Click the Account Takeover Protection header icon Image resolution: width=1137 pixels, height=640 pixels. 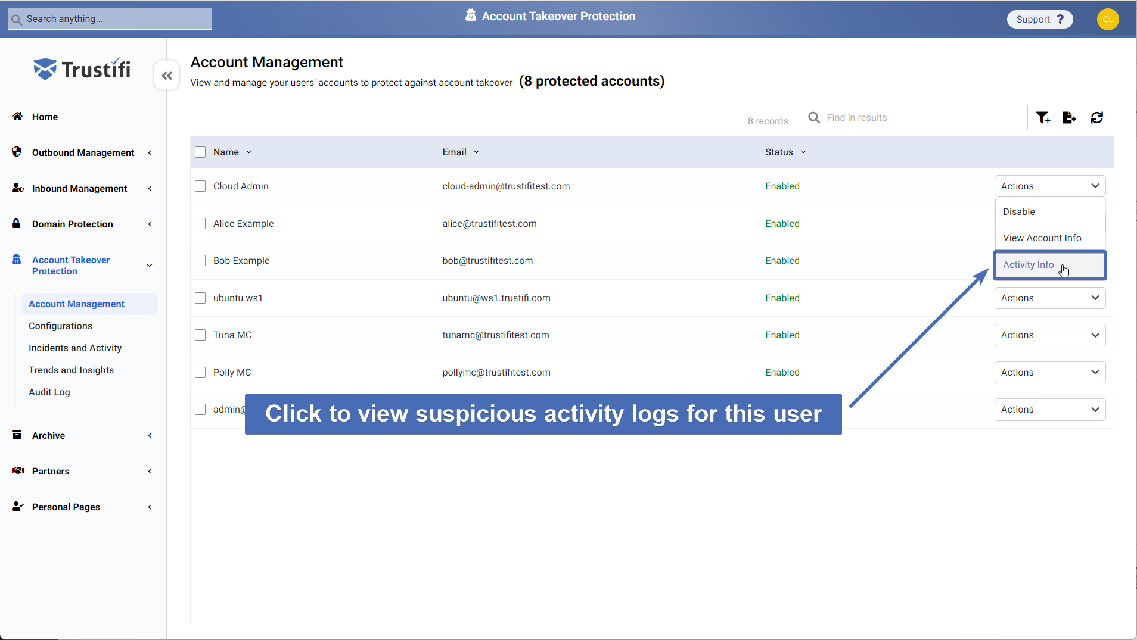[471, 15]
